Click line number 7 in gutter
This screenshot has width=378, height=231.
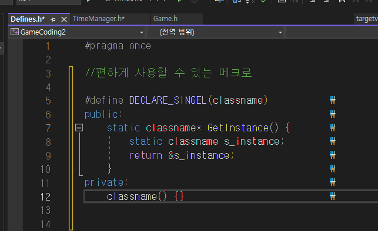[48, 128]
